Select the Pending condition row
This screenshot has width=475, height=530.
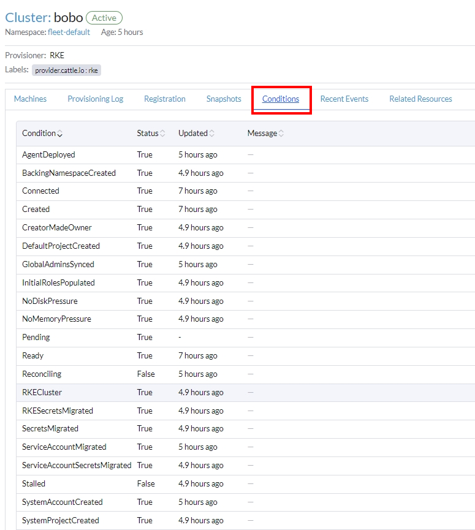coord(245,338)
